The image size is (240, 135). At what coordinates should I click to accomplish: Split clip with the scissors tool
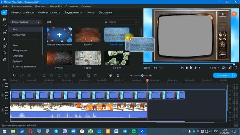point(44,75)
